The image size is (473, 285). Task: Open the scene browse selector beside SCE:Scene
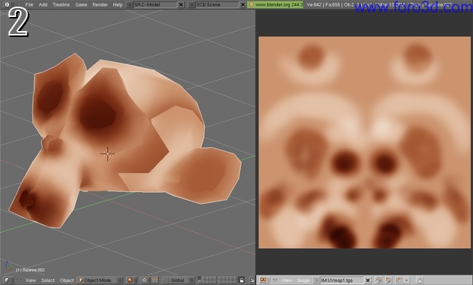(191, 4)
